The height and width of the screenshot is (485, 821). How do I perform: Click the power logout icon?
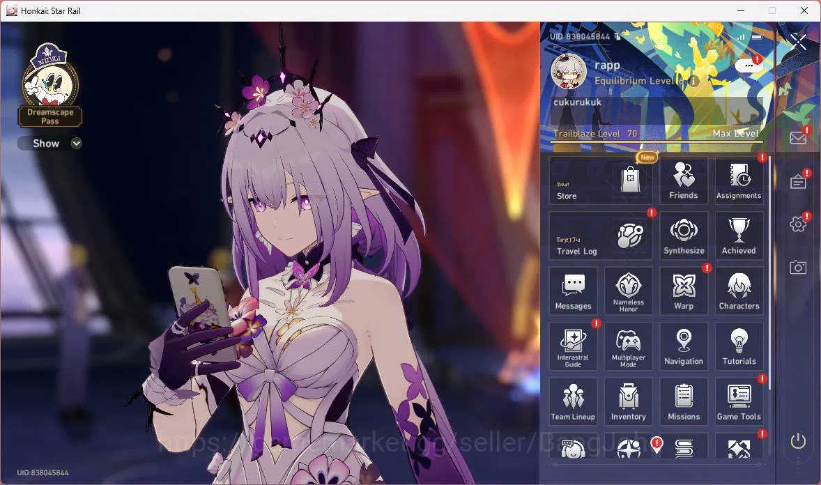pos(798,441)
